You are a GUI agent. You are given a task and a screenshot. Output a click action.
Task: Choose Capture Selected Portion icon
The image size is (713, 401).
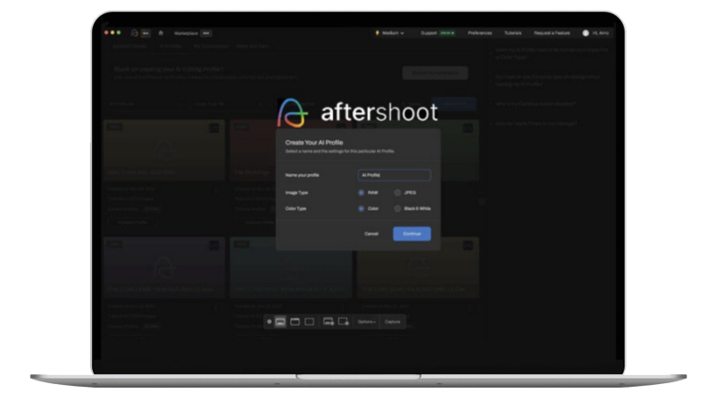click(310, 322)
